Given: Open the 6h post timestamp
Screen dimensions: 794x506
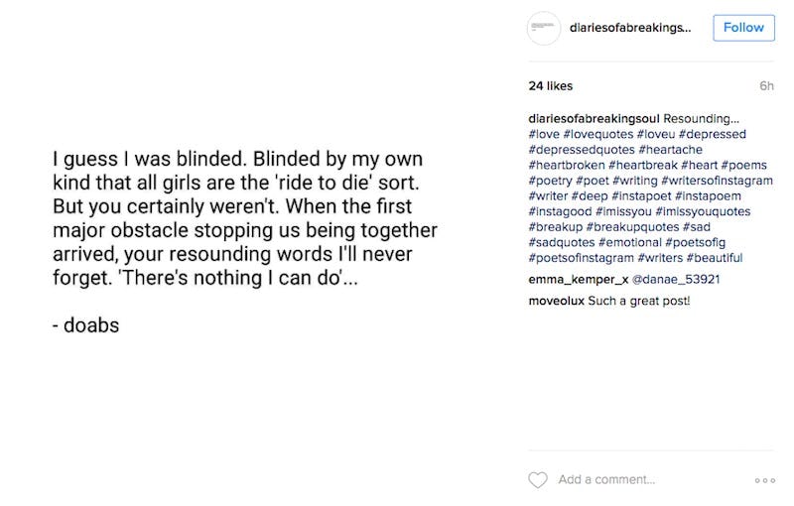Looking at the screenshot, I should 766,86.
